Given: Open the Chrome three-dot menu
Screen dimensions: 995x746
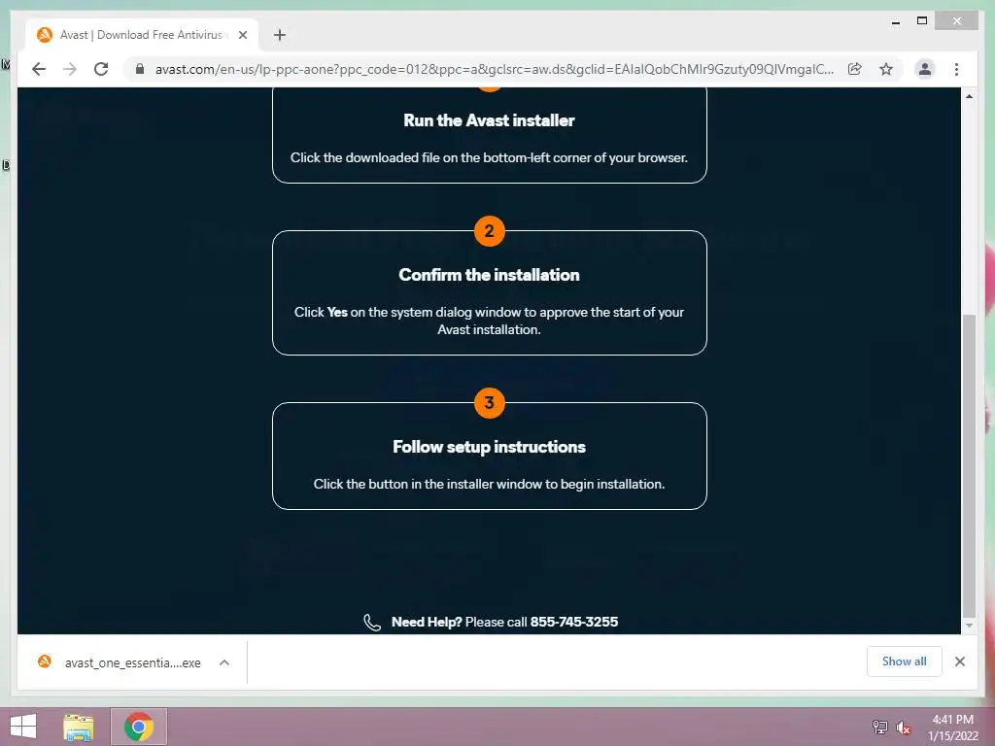Looking at the screenshot, I should (x=956, y=69).
